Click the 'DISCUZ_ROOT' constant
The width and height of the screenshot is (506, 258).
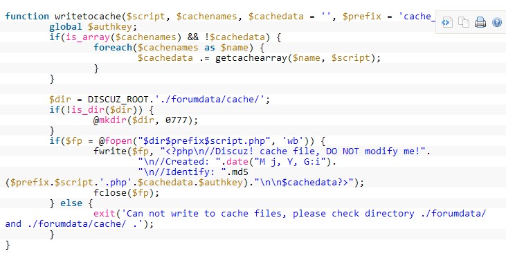pyautogui.click(x=118, y=100)
